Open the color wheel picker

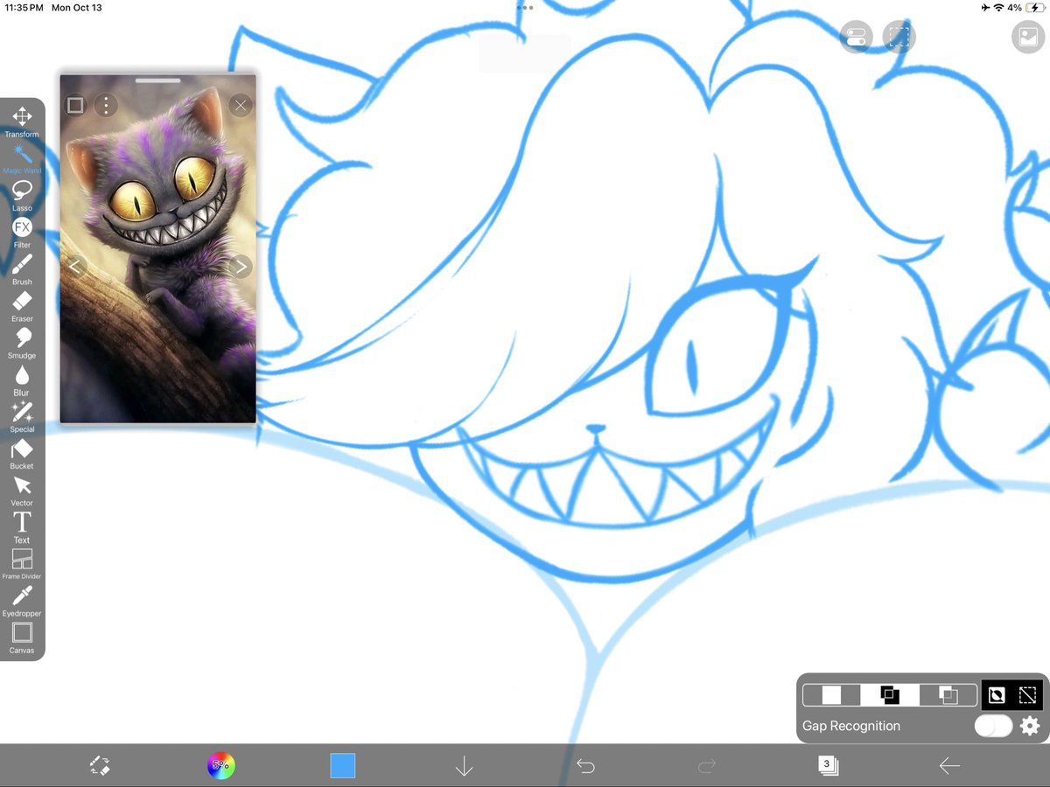point(221,766)
